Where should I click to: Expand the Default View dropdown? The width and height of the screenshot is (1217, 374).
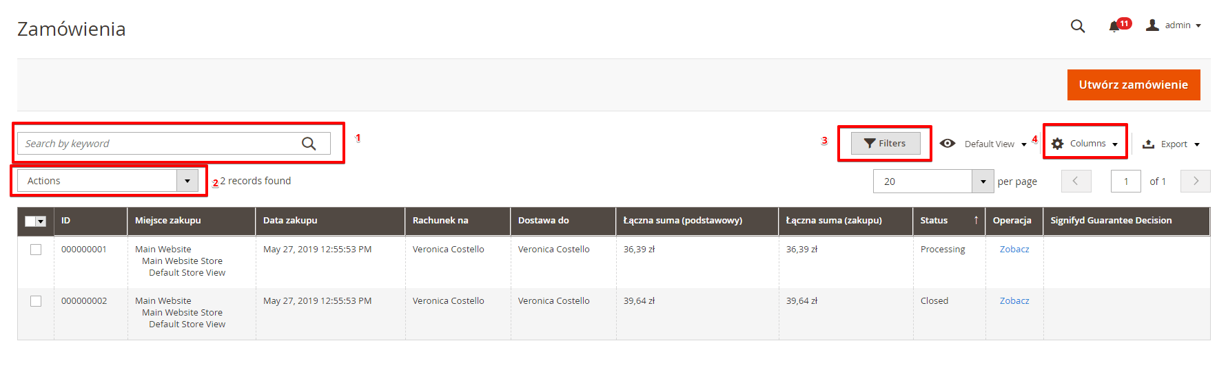click(x=995, y=144)
